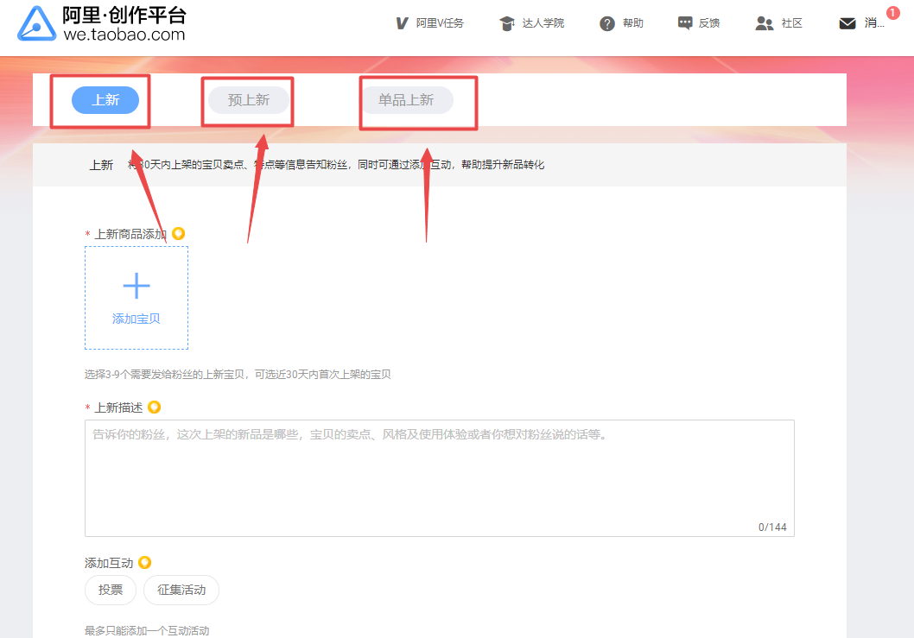This screenshot has height=638, width=914.
Task: Focus the 上新描述 text area
Action: 439,477
